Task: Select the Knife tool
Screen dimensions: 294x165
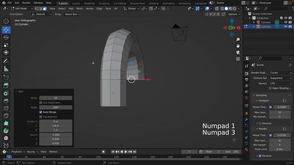Action: (6, 116)
